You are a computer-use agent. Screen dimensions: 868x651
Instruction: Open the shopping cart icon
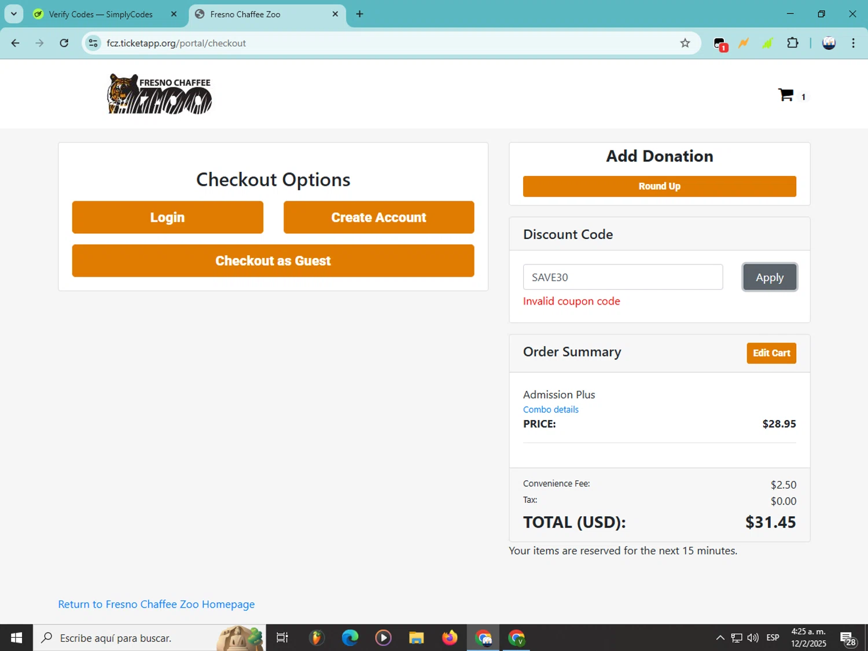[786, 95]
